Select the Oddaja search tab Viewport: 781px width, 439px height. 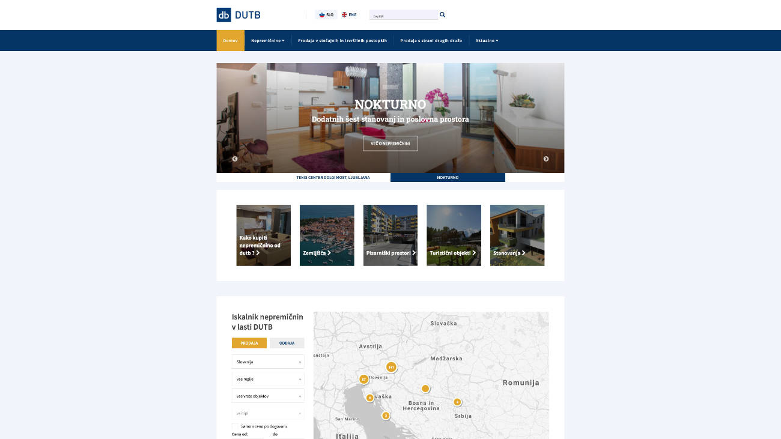point(287,343)
